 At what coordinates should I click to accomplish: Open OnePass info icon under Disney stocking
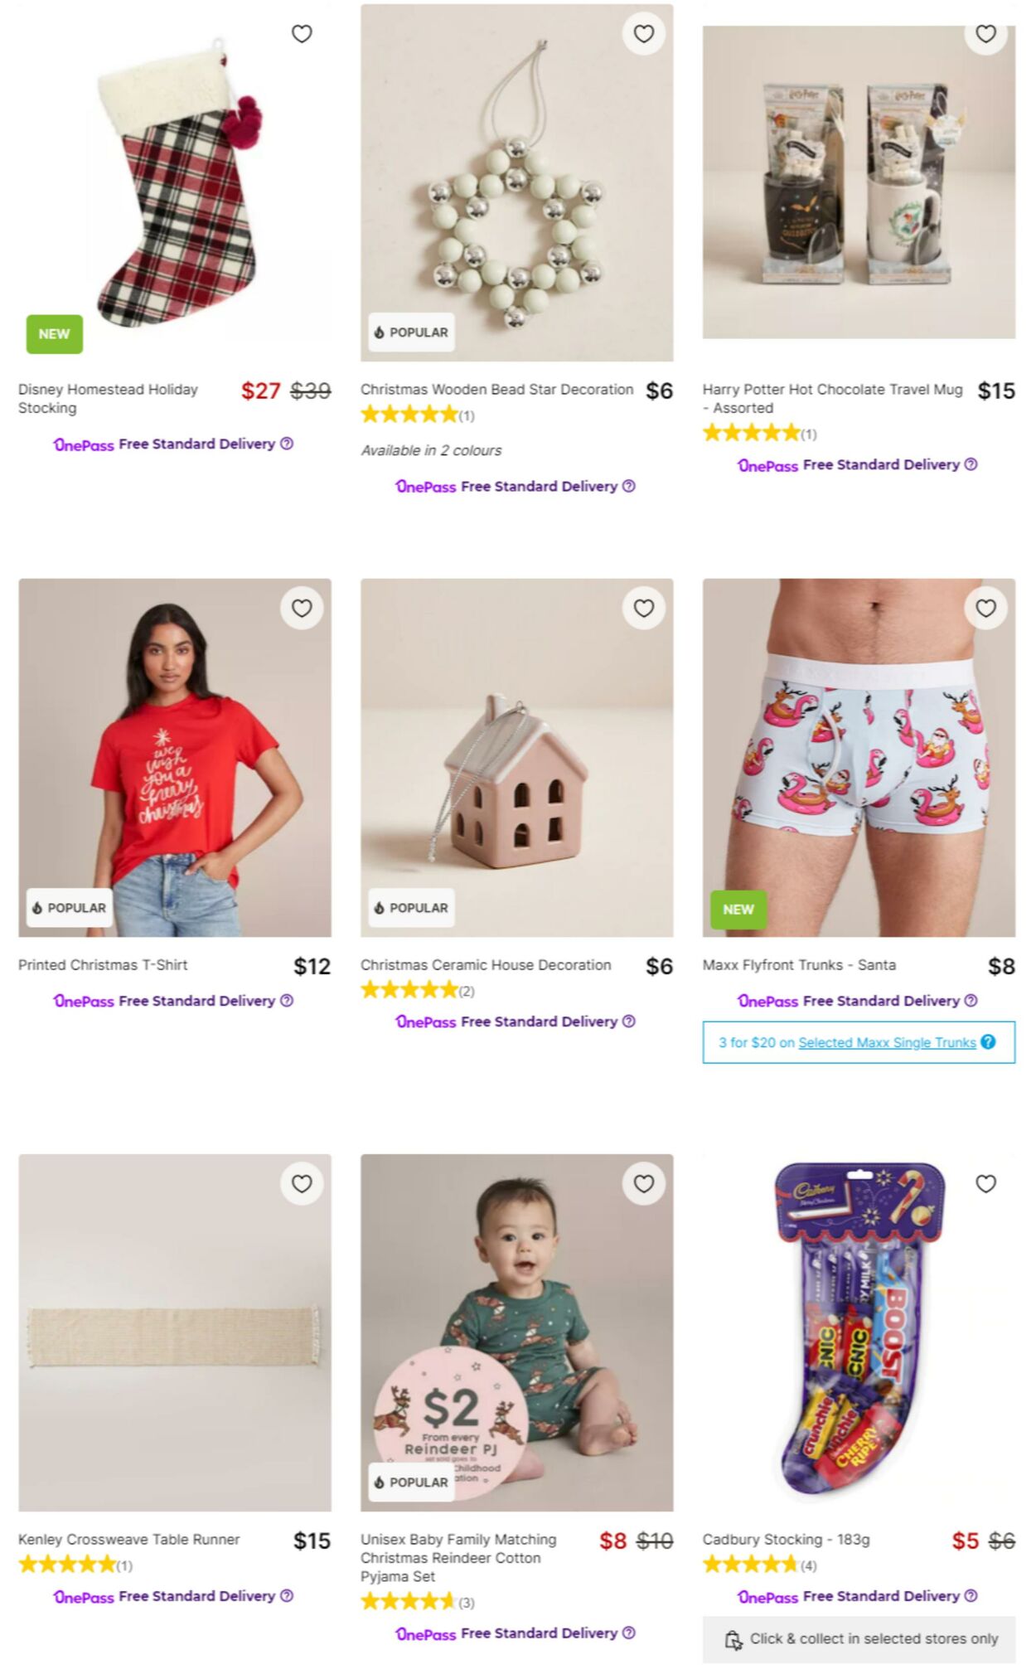[x=287, y=444]
